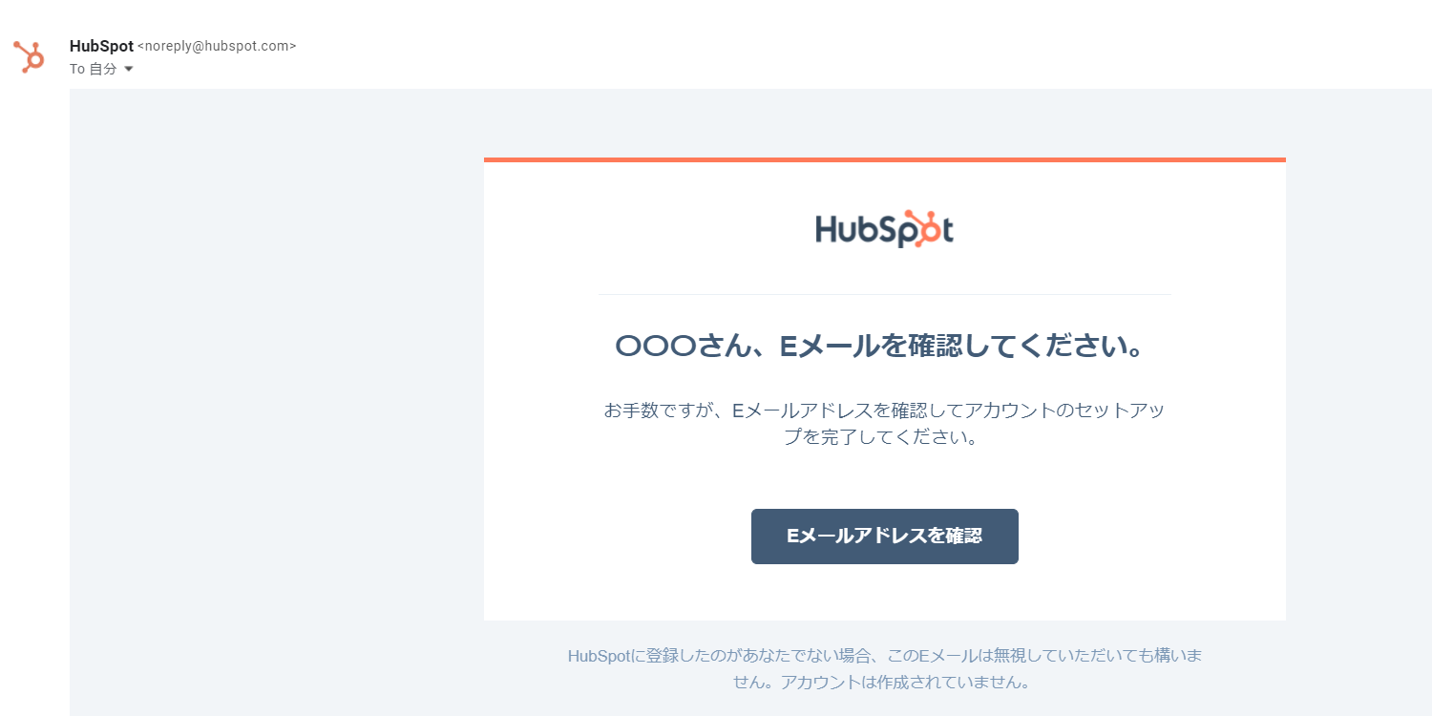Viewport: 1432px width, 716px height.
Task: Click the footer line starting HubSpotに登録したのが
Action: tap(884, 656)
